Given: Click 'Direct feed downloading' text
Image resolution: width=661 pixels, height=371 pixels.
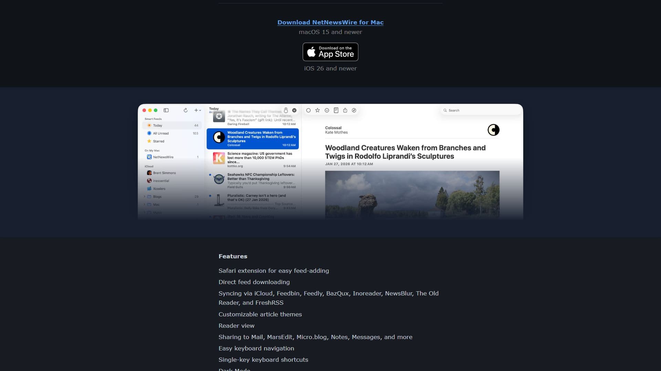Looking at the screenshot, I should [x=254, y=282].
